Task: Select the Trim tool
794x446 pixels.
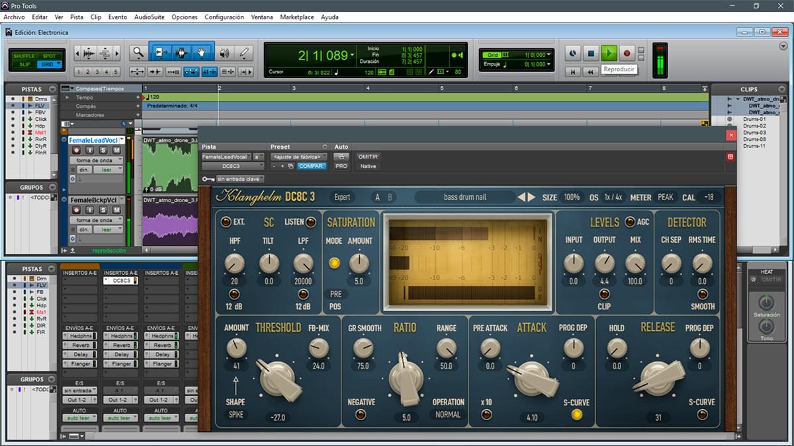Action: pyautogui.click(x=161, y=53)
